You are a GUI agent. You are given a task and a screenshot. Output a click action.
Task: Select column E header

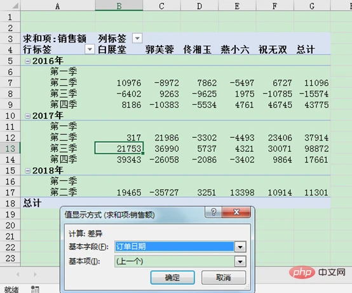237,6
